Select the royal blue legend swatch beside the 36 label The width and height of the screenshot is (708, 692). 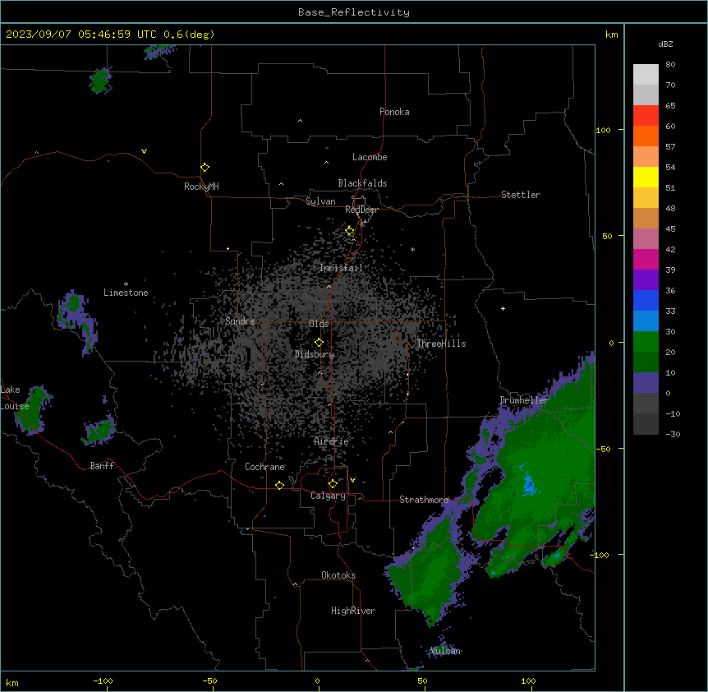pos(646,300)
